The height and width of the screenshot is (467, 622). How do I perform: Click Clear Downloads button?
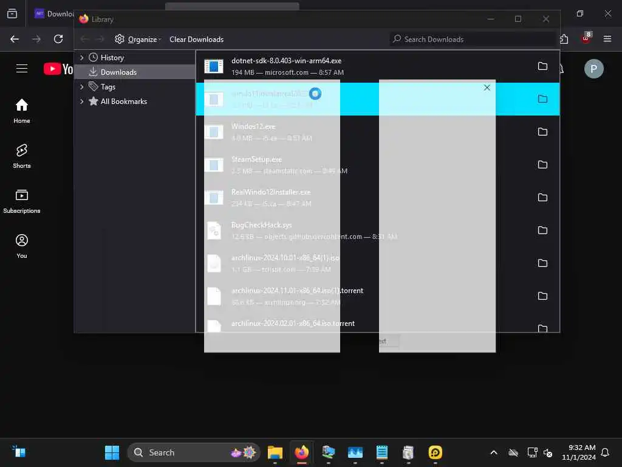click(x=196, y=39)
